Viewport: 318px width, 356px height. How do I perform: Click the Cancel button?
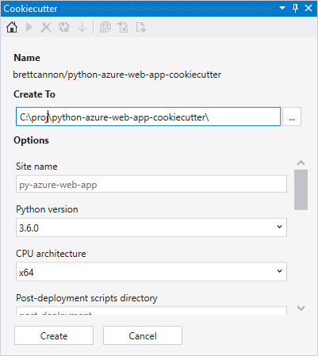pyautogui.click(x=143, y=335)
